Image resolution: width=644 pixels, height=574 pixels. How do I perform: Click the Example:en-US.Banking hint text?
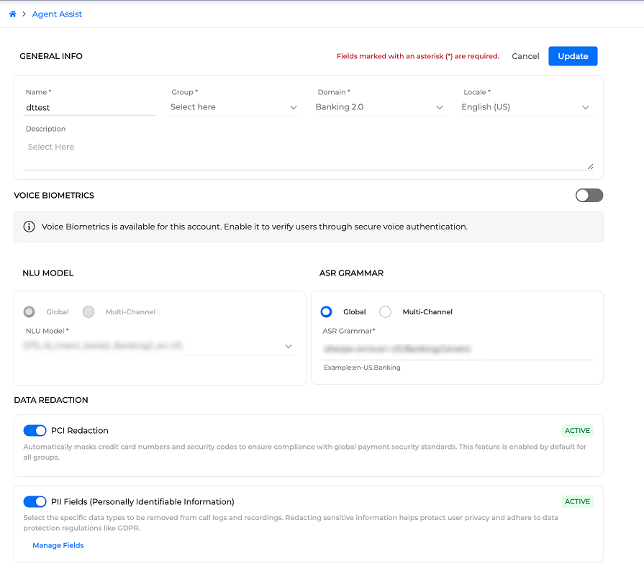pyautogui.click(x=362, y=368)
